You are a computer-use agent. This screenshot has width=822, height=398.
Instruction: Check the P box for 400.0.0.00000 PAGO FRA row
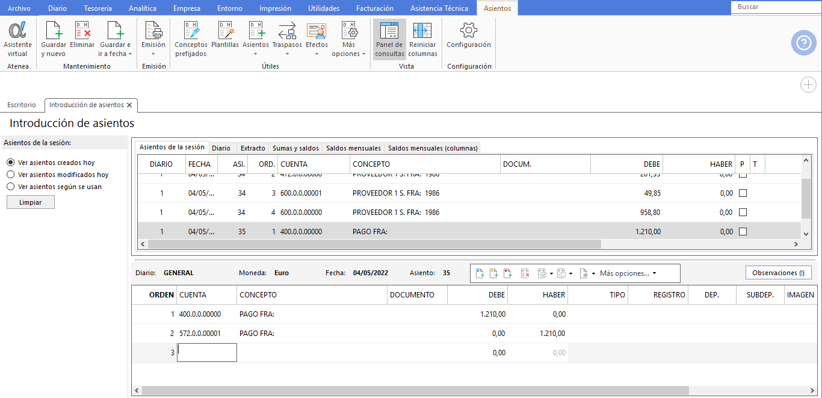[x=743, y=232]
